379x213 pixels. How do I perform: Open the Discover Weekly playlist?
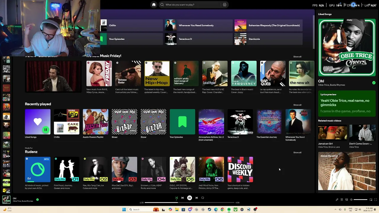(x=240, y=170)
